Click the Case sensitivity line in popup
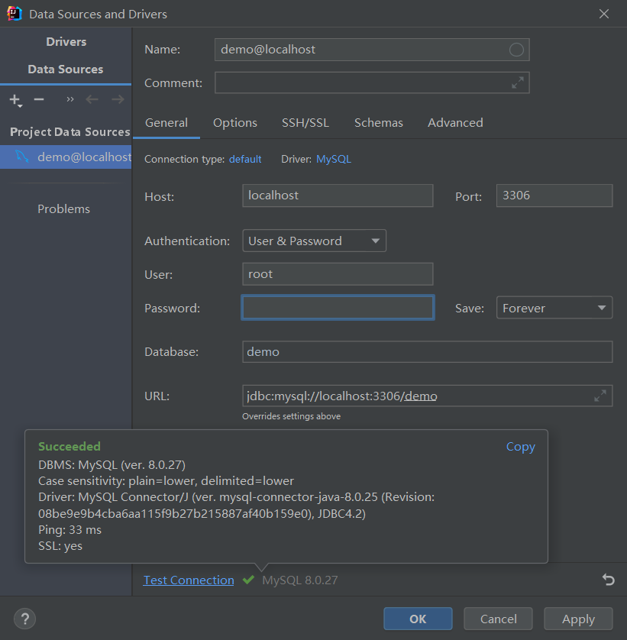627x640 pixels. point(166,481)
